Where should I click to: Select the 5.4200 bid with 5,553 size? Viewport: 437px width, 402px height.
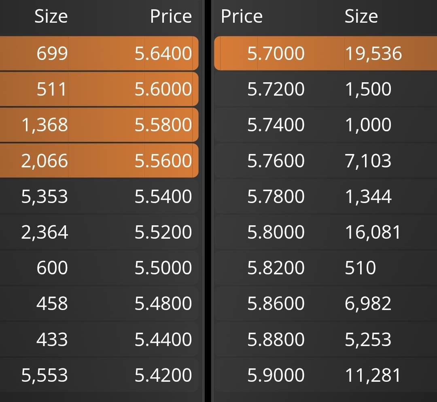click(99, 374)
